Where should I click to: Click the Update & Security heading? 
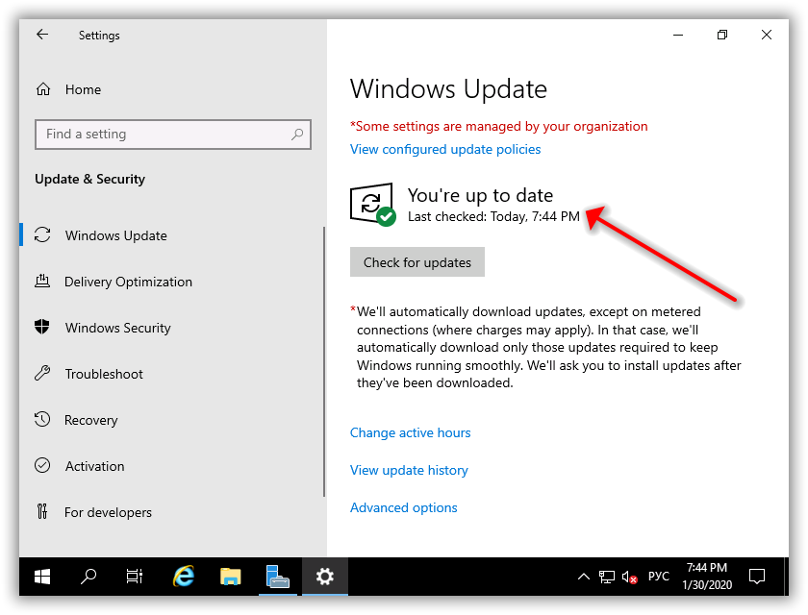[89, 179]
